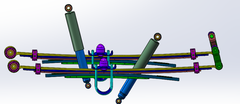Pick the right magenta clip on upper spring
Image resolution: width=240 pixels, height=104 pixels.
click(x=193, y=54)
